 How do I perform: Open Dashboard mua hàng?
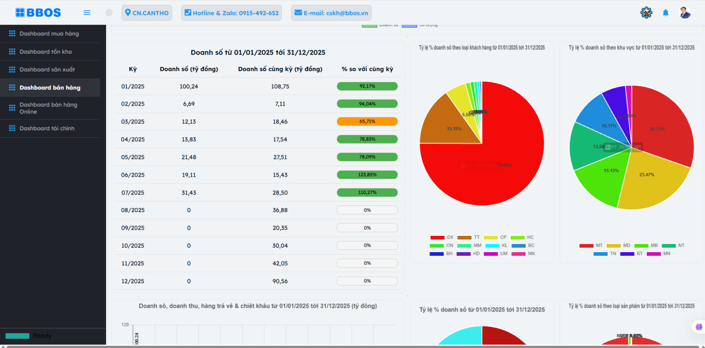(x=50, y=33)
